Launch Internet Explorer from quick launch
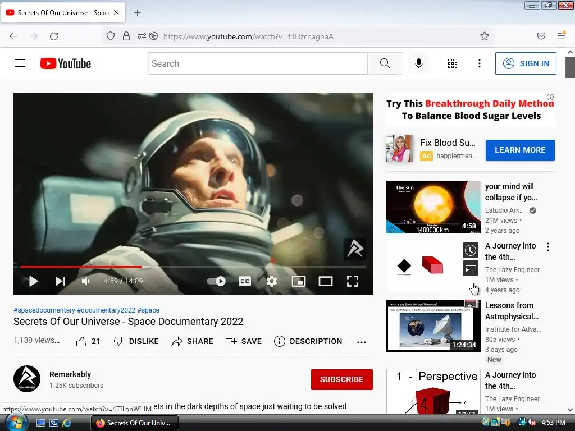Image resolution: width=575 pixels, height=431 pixels. [x=67, y=423]
